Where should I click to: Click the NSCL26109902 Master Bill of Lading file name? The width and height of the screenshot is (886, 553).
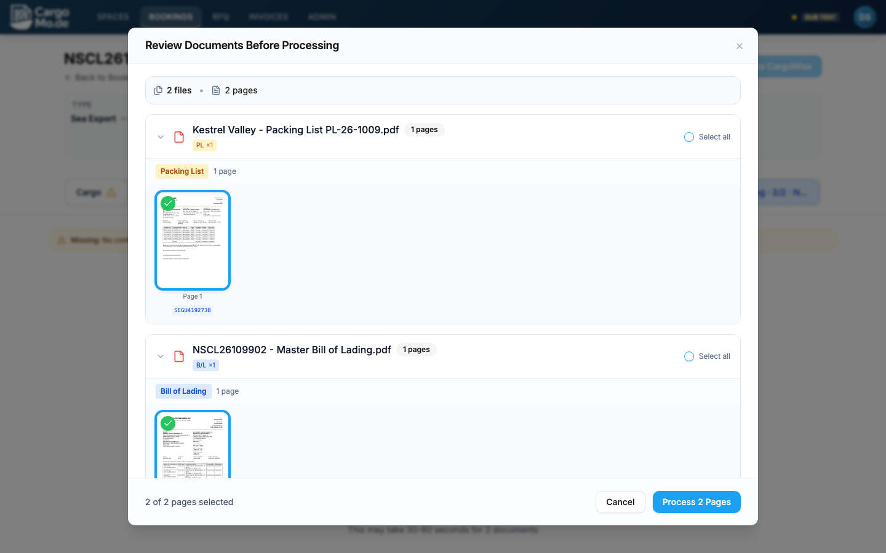[x=292, y=350]
